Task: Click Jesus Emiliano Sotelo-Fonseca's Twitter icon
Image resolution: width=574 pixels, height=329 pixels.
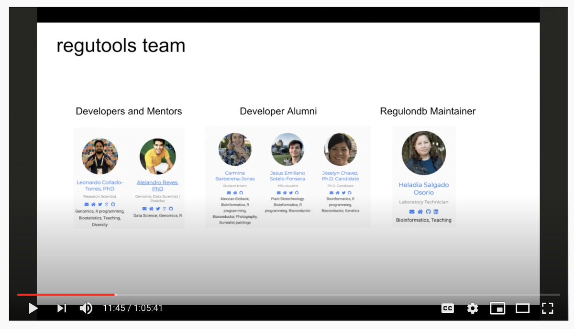Action: tap(291, 193)
